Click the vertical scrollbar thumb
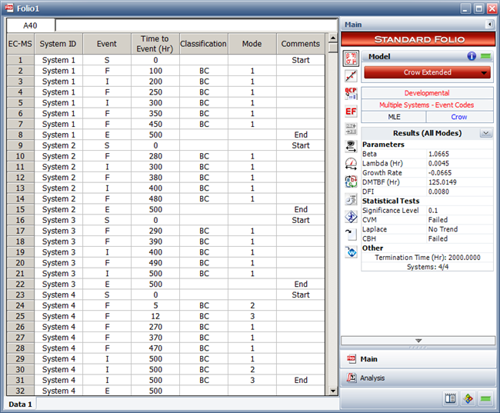 (333, 48)
